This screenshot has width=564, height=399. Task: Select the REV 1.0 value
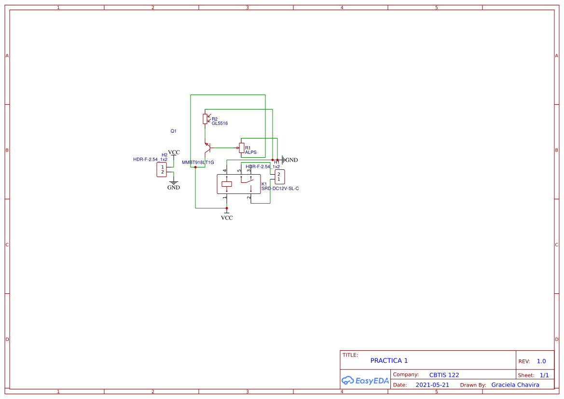pos(541,361)
